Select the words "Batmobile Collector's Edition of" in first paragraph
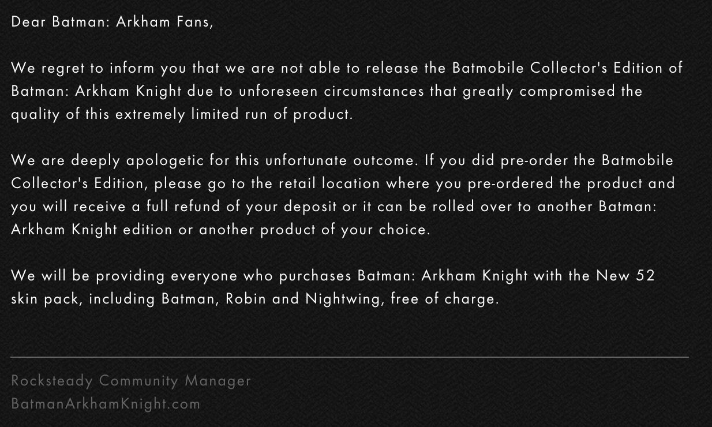Image resolution: width=712 pixels, height=427 pixels. point(568,68)
